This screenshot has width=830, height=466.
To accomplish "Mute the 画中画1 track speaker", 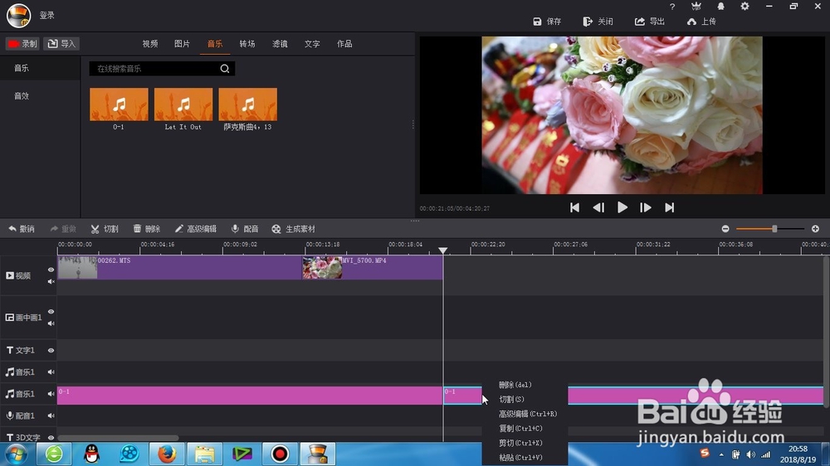I will (51, 323).
